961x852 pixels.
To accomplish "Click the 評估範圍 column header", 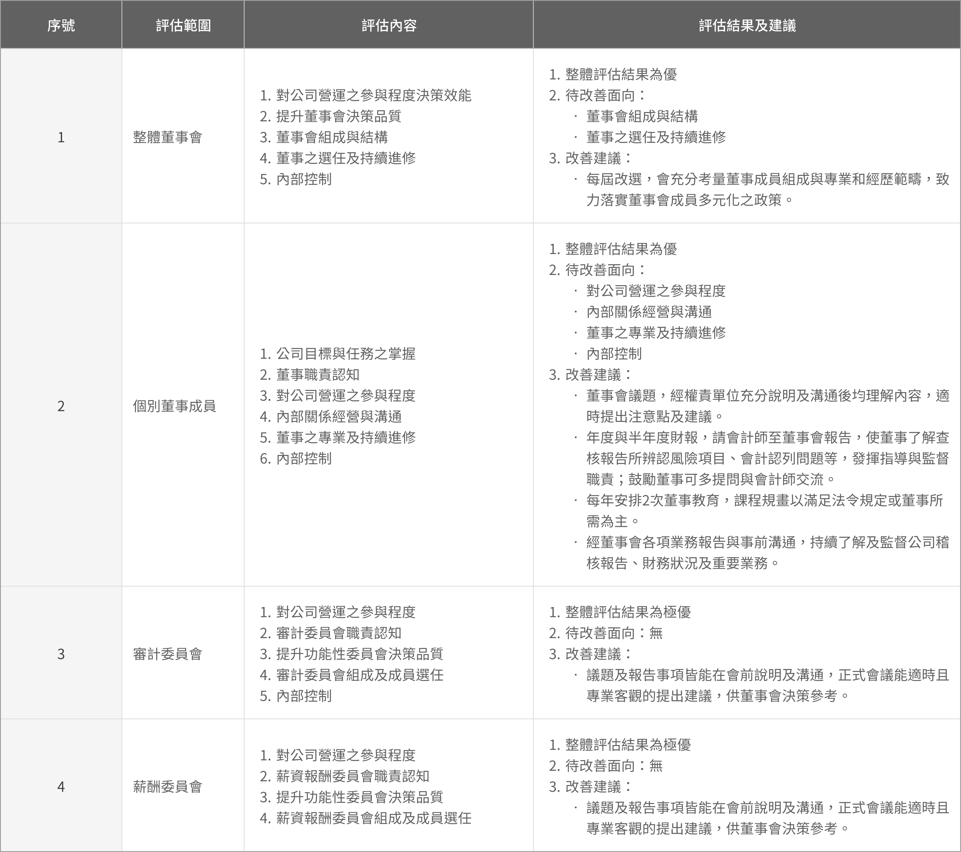I will (x=183, y=25).
